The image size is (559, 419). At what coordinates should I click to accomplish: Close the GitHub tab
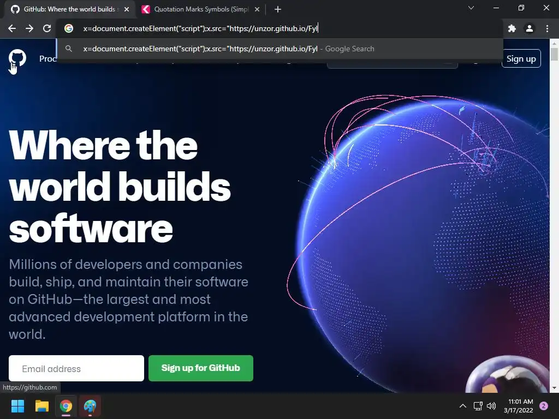[x=127, y=9]
